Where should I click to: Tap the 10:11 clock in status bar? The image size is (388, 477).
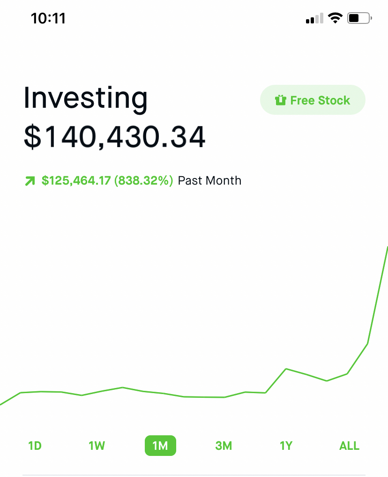tap(48, 18)
